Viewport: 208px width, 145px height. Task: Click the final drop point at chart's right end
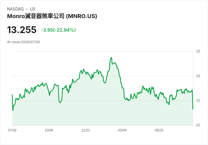tap(193, 109)
